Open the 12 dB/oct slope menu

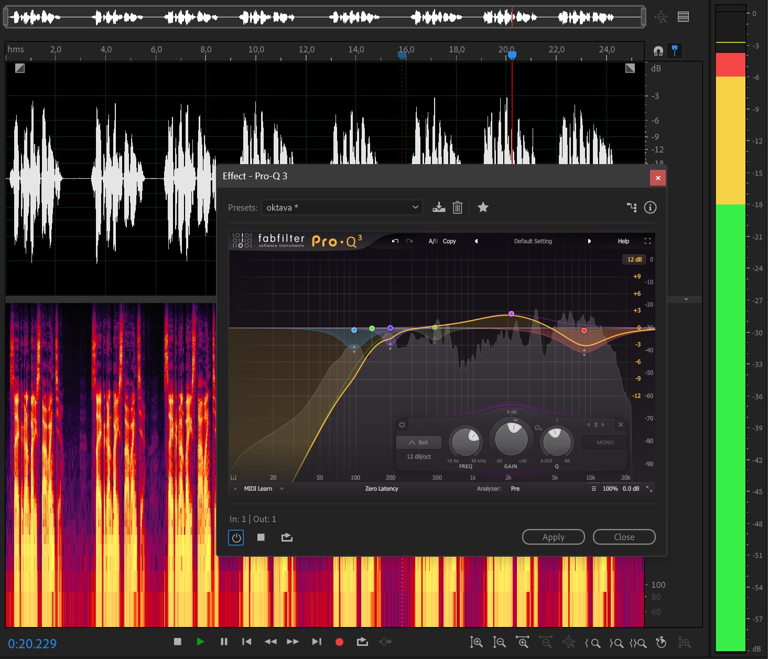[418, 457]
